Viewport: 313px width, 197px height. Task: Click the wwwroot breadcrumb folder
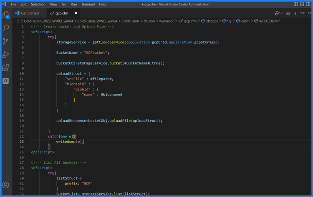166,20
